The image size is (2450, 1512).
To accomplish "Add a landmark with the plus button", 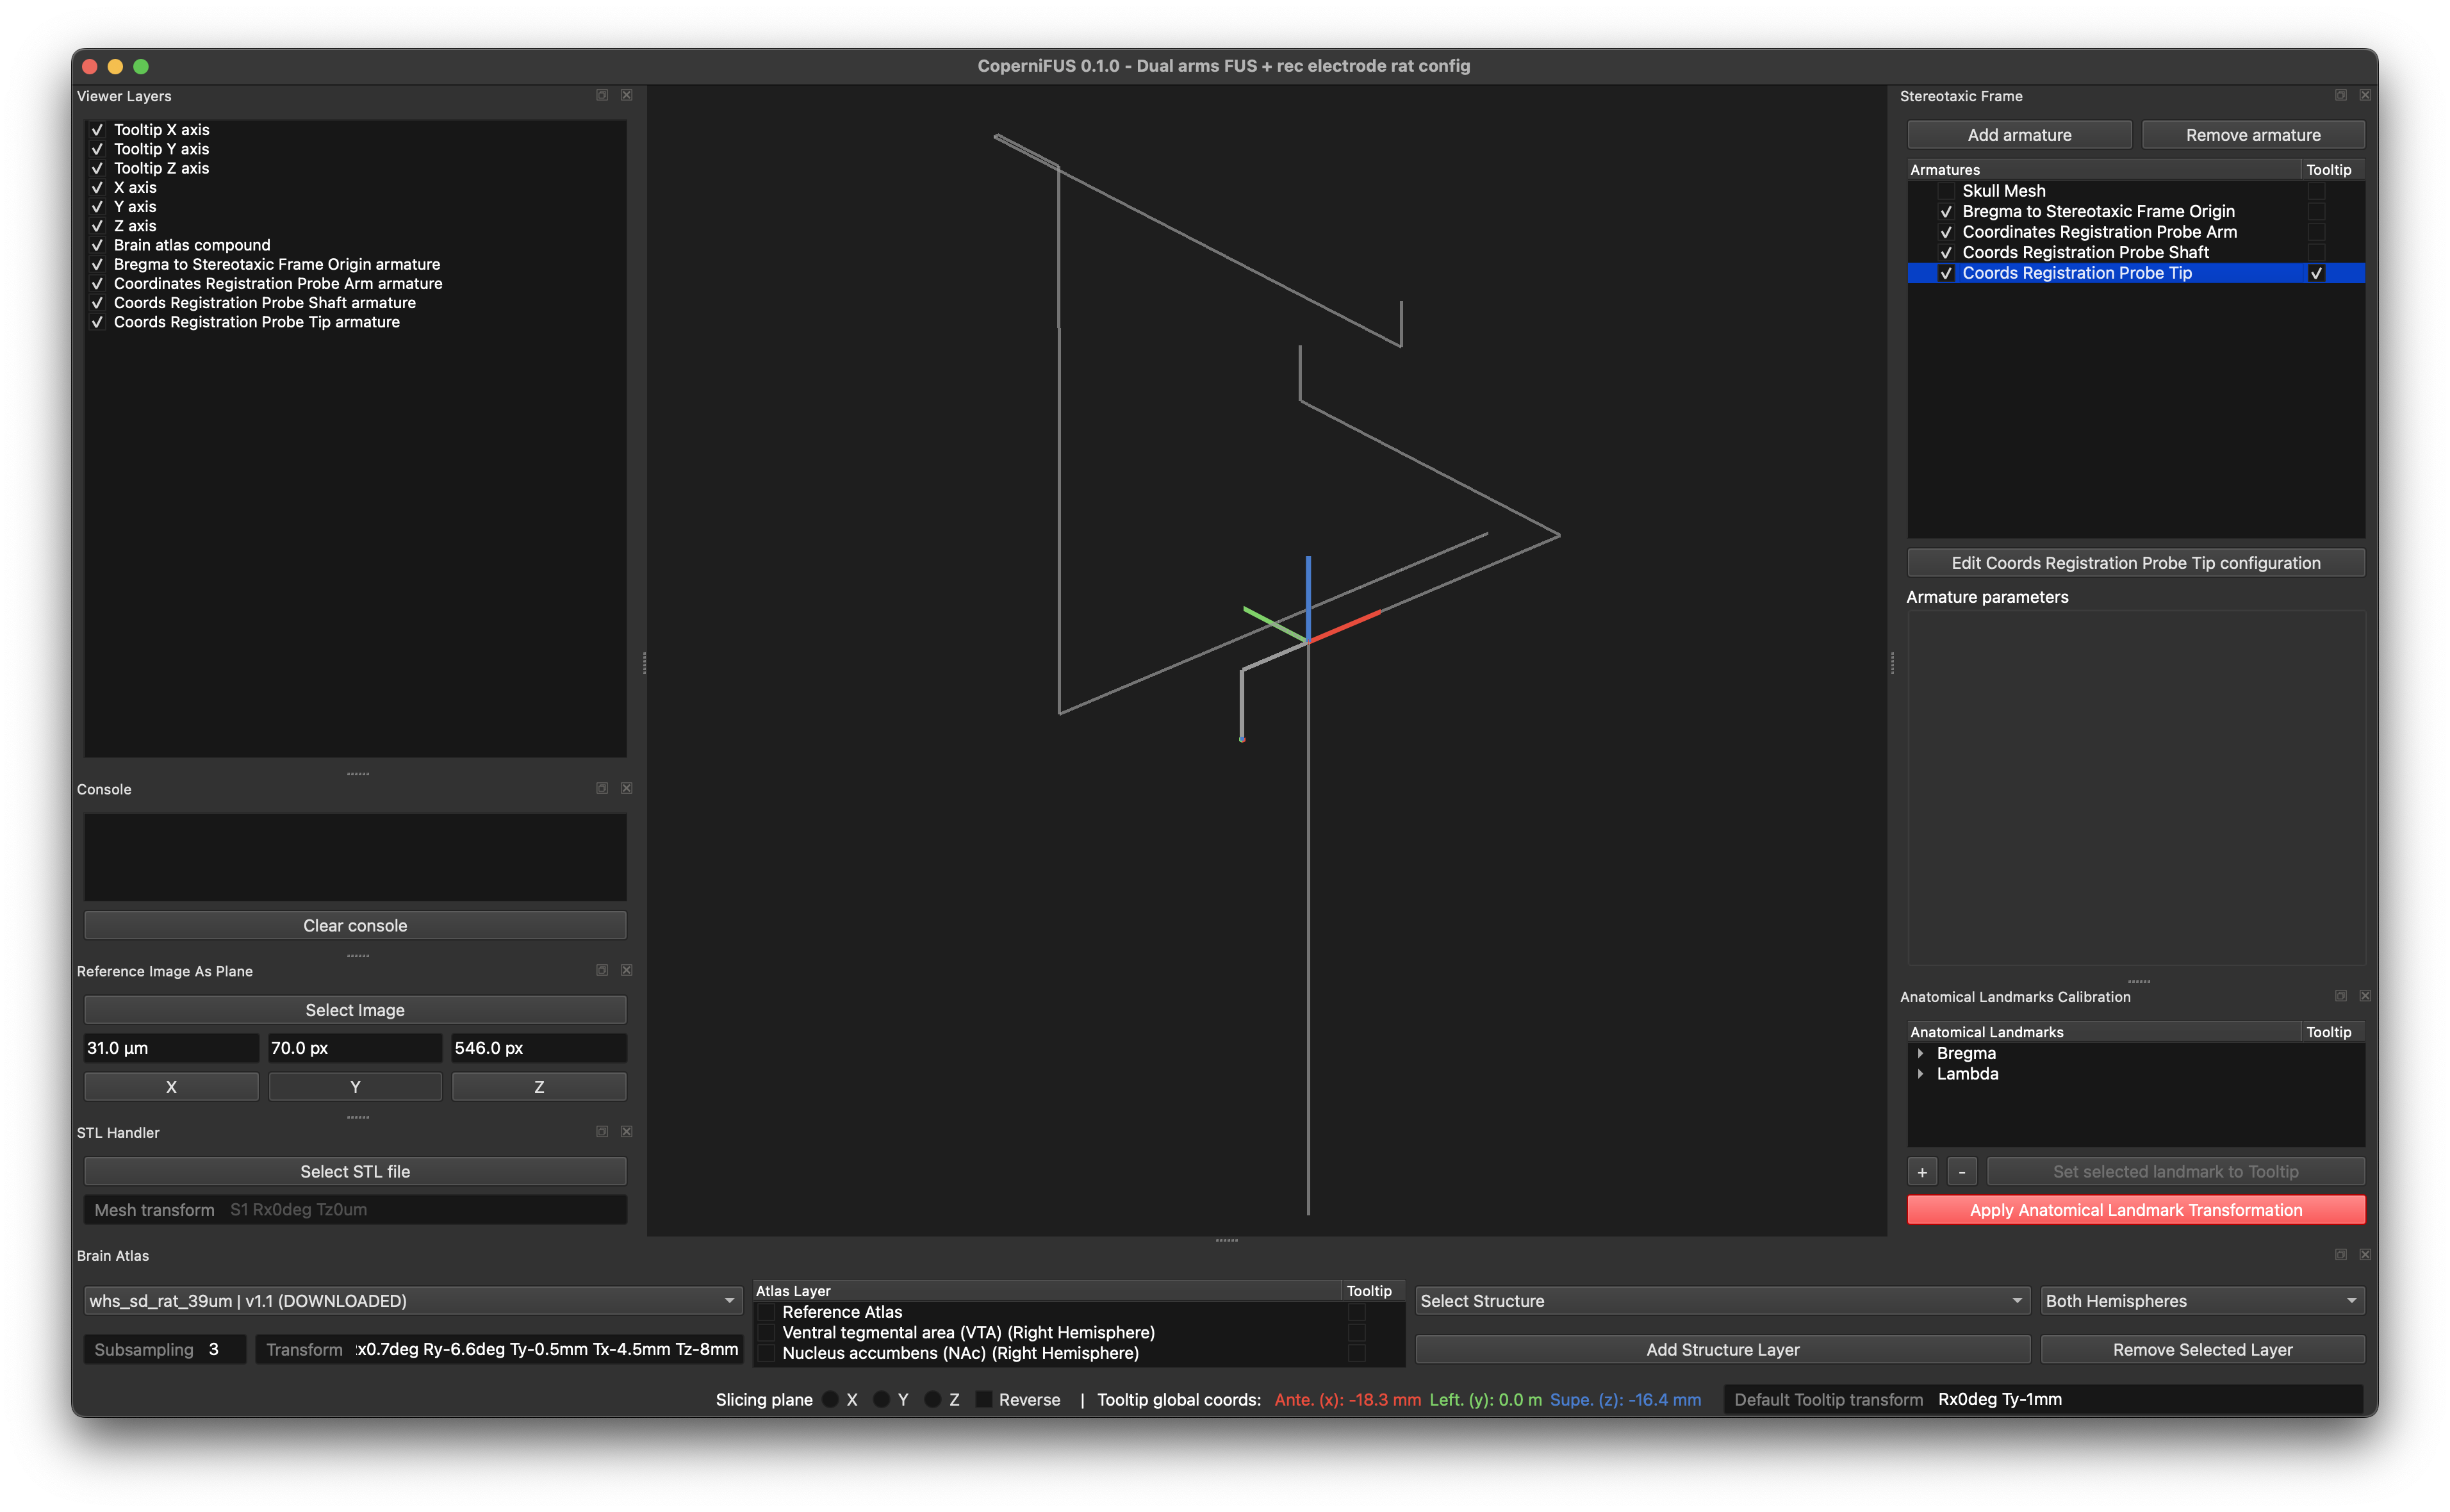I will [1922, 1171].
